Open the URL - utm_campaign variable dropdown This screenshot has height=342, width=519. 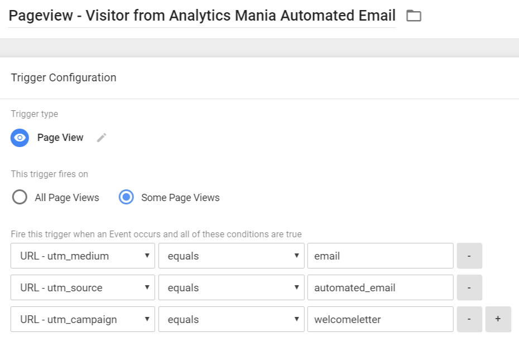point(83,320)
